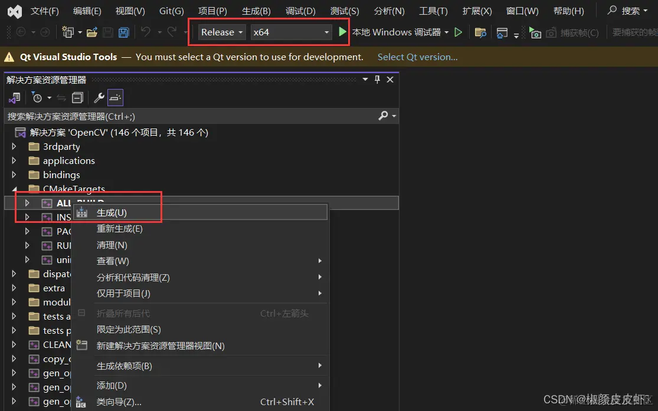
Task: Open the 仅用于项目(J) submenu
Action: click(200, 293)
